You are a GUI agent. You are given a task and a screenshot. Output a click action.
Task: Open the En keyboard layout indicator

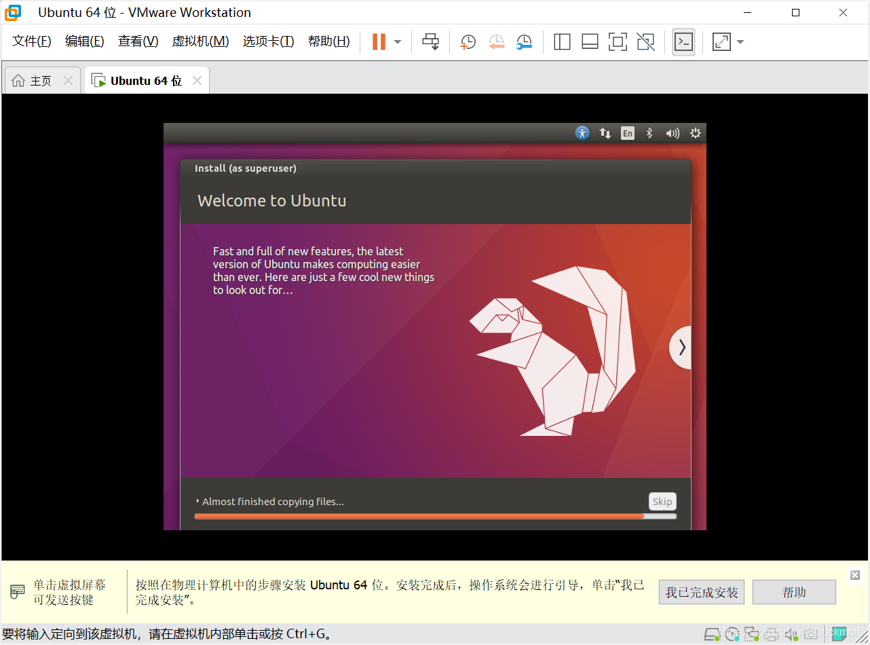coord(628,133)
